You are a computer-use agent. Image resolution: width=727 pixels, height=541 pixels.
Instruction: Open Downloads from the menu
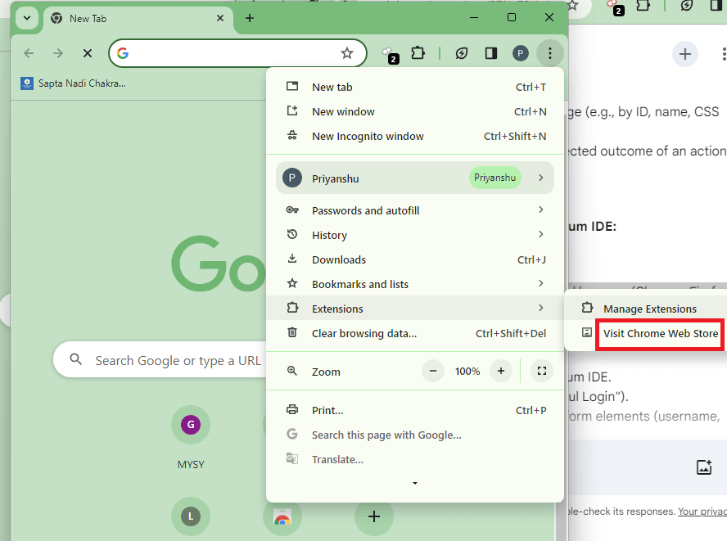(x=415, y=259)
